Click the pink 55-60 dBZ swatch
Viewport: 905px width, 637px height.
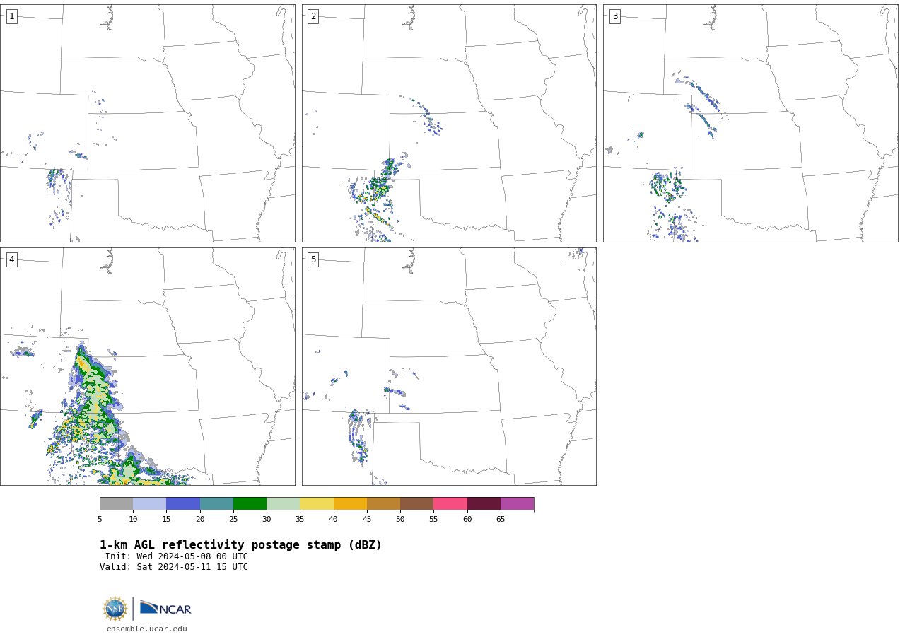coord(450,504)
